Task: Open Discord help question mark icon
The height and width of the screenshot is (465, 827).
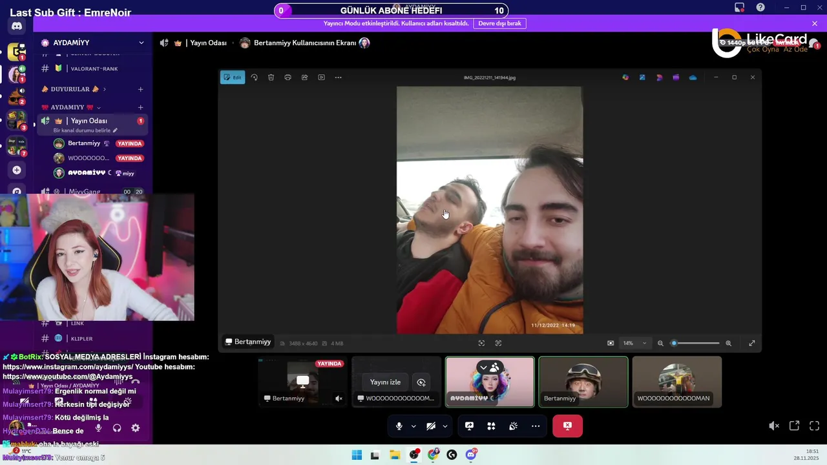Action: click(760, 8)
